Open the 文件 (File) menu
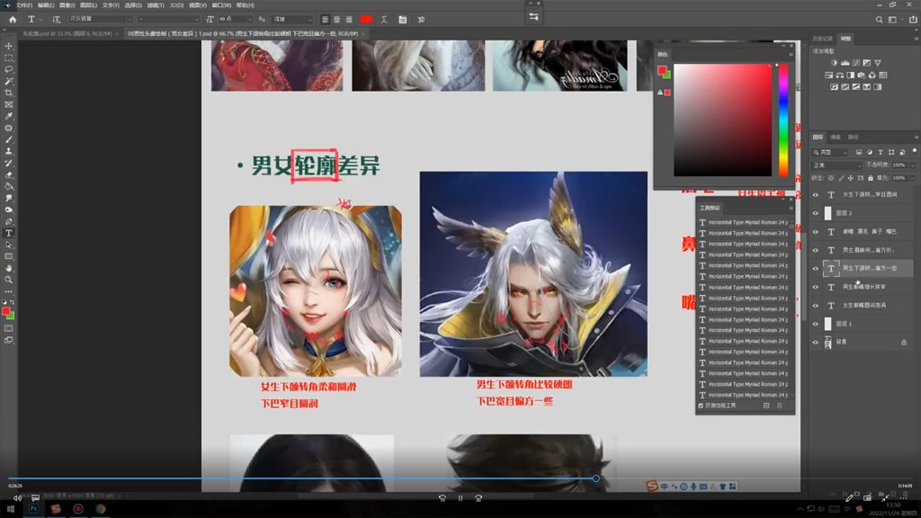Viewport: 921px width, 518px height. (23, 4)
